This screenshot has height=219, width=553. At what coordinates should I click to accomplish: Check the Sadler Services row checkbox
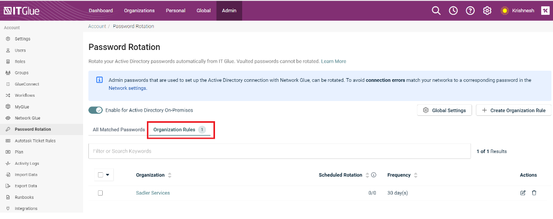click(100, 193)
